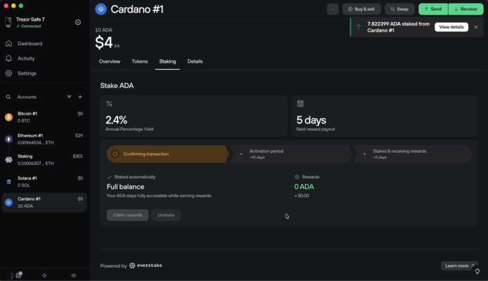Expand the Trezor Safe 7 device switcher
The height and width of the screenshot is (281, 488).
(78, 22)
